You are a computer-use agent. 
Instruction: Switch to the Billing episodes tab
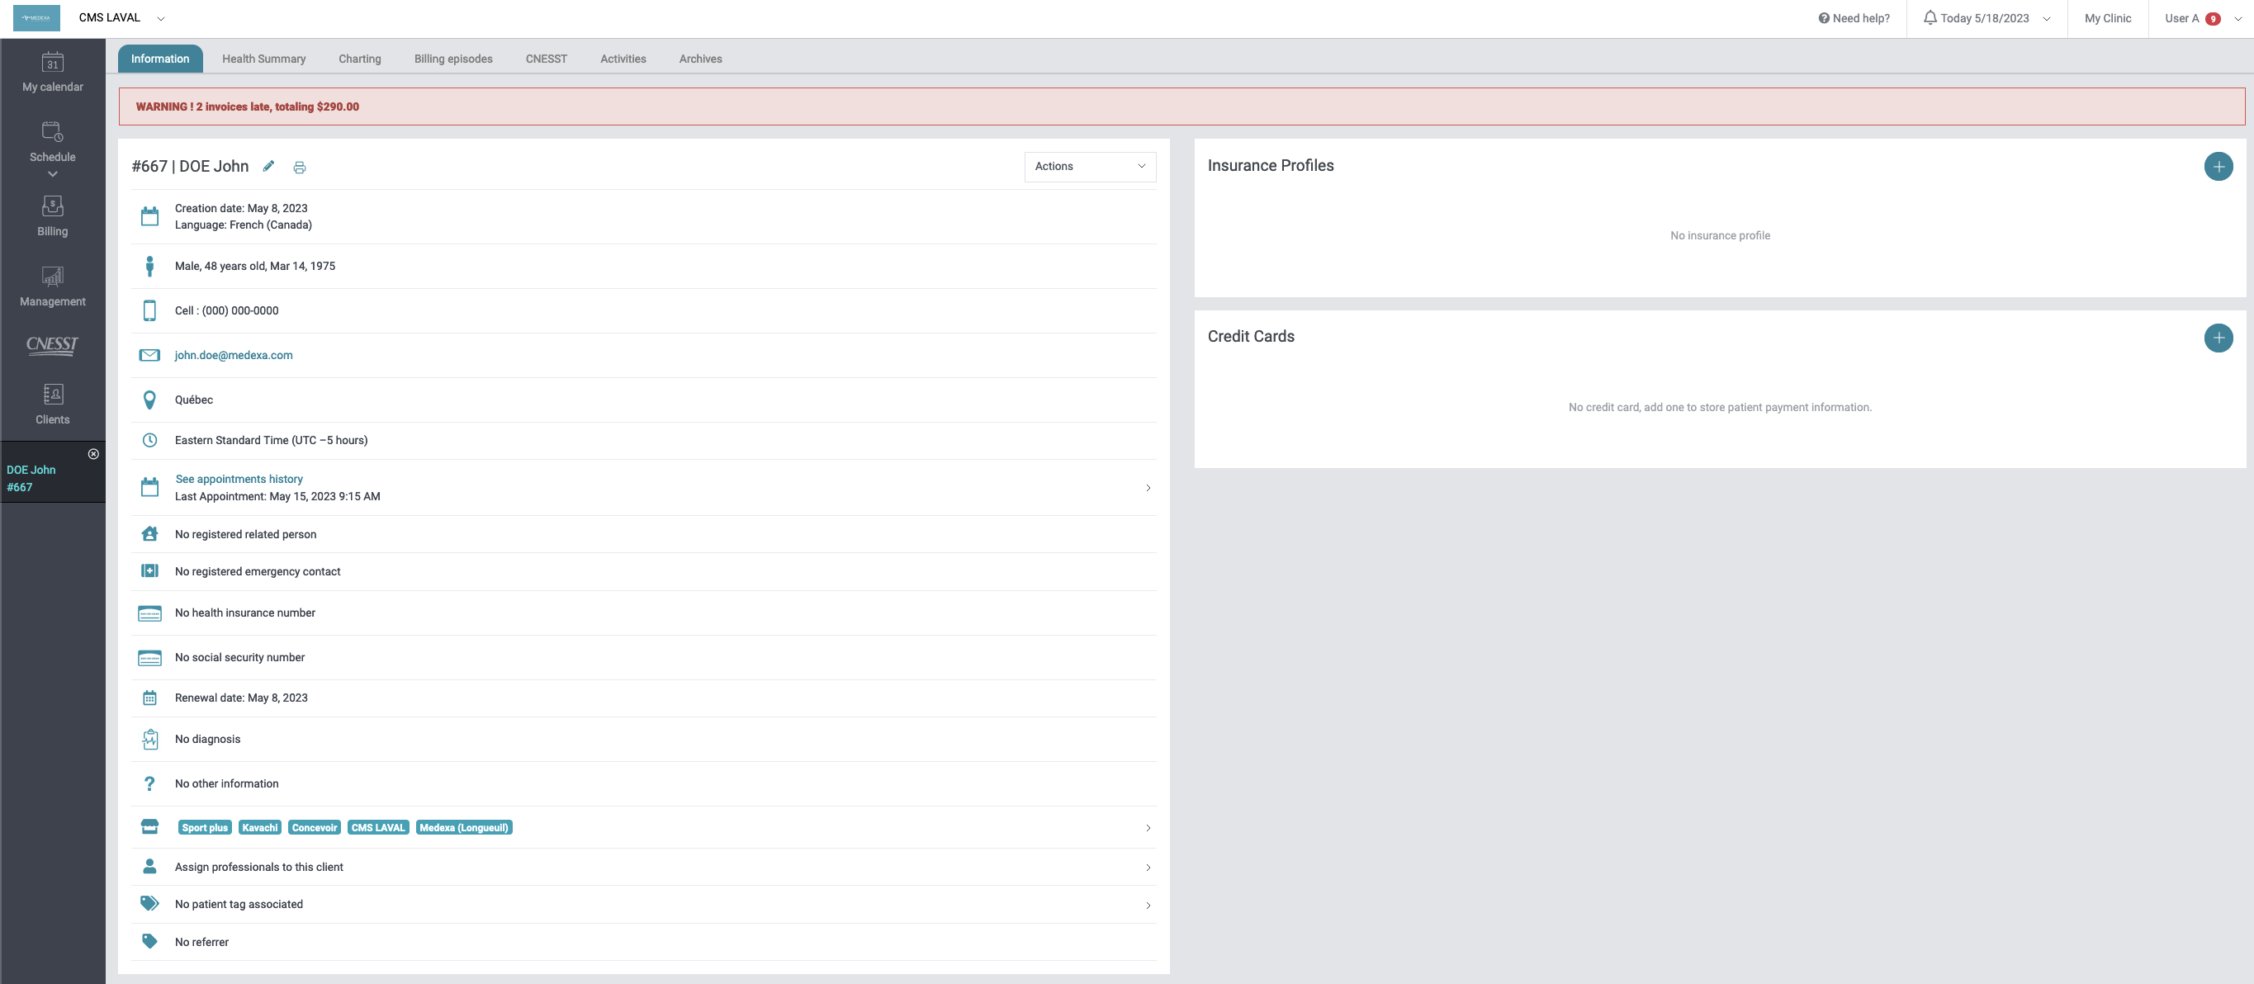tap(452, 59)
